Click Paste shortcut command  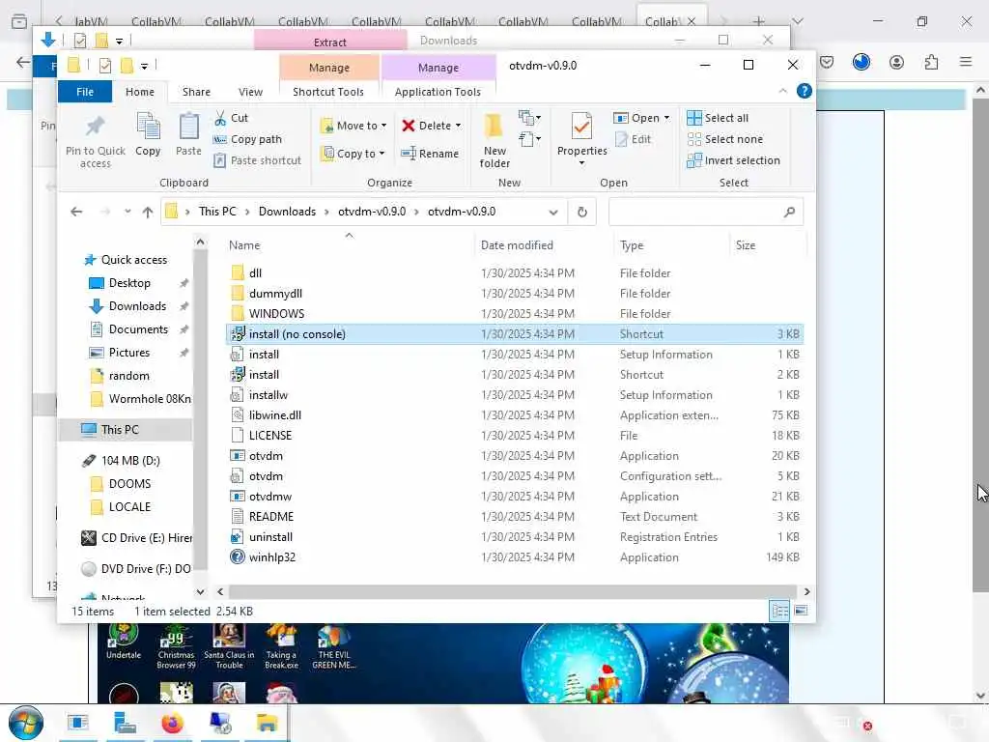pyautogui.click(x=257, y=160)
